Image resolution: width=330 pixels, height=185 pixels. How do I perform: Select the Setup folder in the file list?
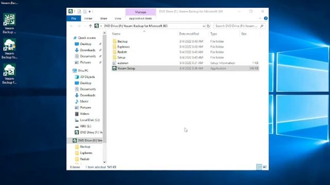[121, 58]
